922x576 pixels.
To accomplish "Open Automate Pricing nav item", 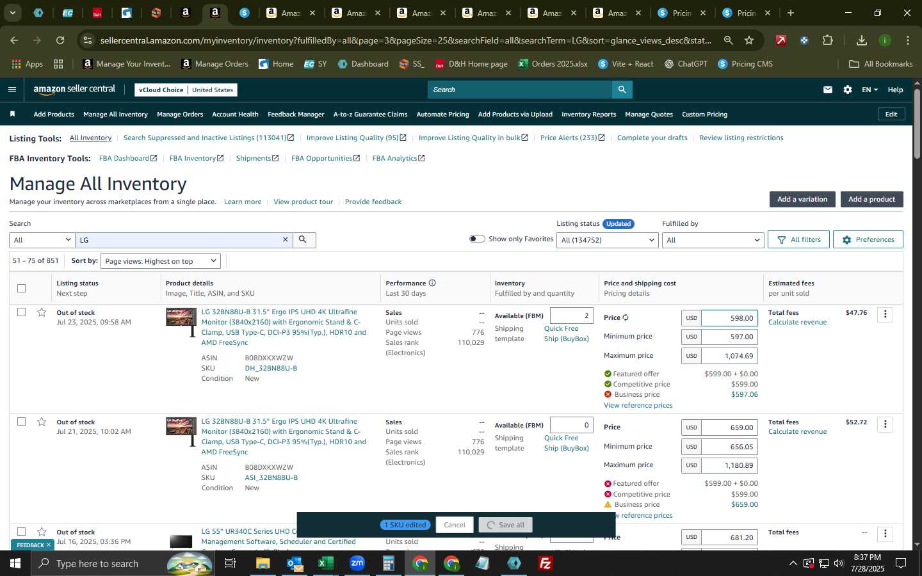I will pyautogui.click(x=442, y=114).
